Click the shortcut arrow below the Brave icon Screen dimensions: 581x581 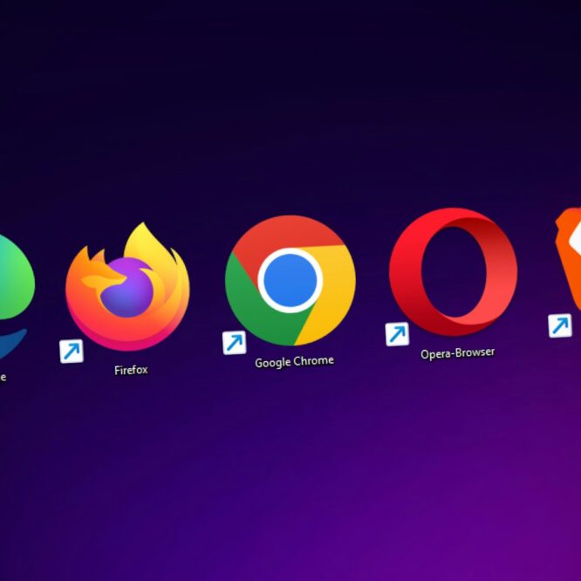coord(559,325)
